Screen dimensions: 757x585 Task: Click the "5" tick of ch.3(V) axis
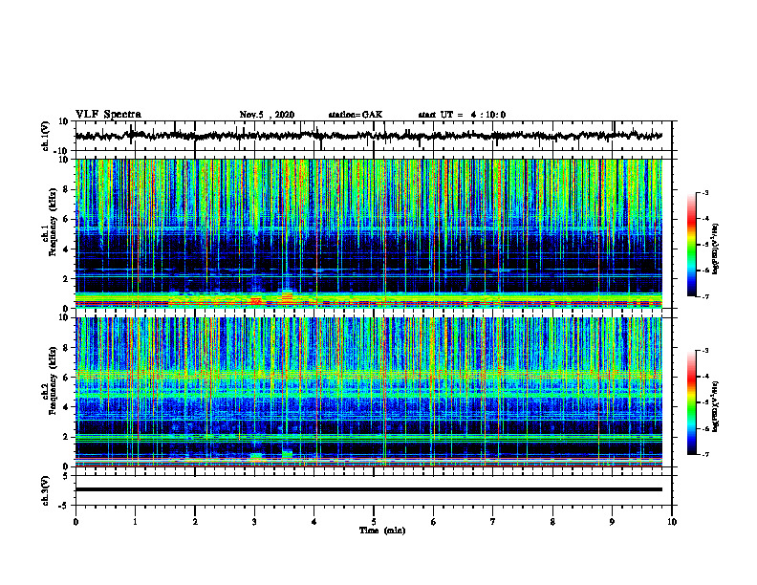point(67,476)
